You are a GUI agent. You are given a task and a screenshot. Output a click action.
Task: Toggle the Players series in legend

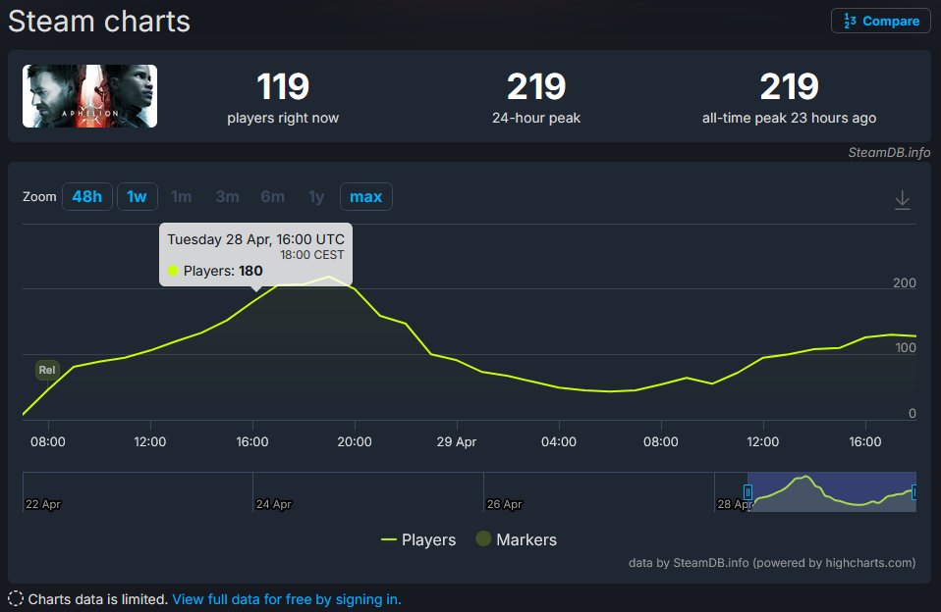418,540
